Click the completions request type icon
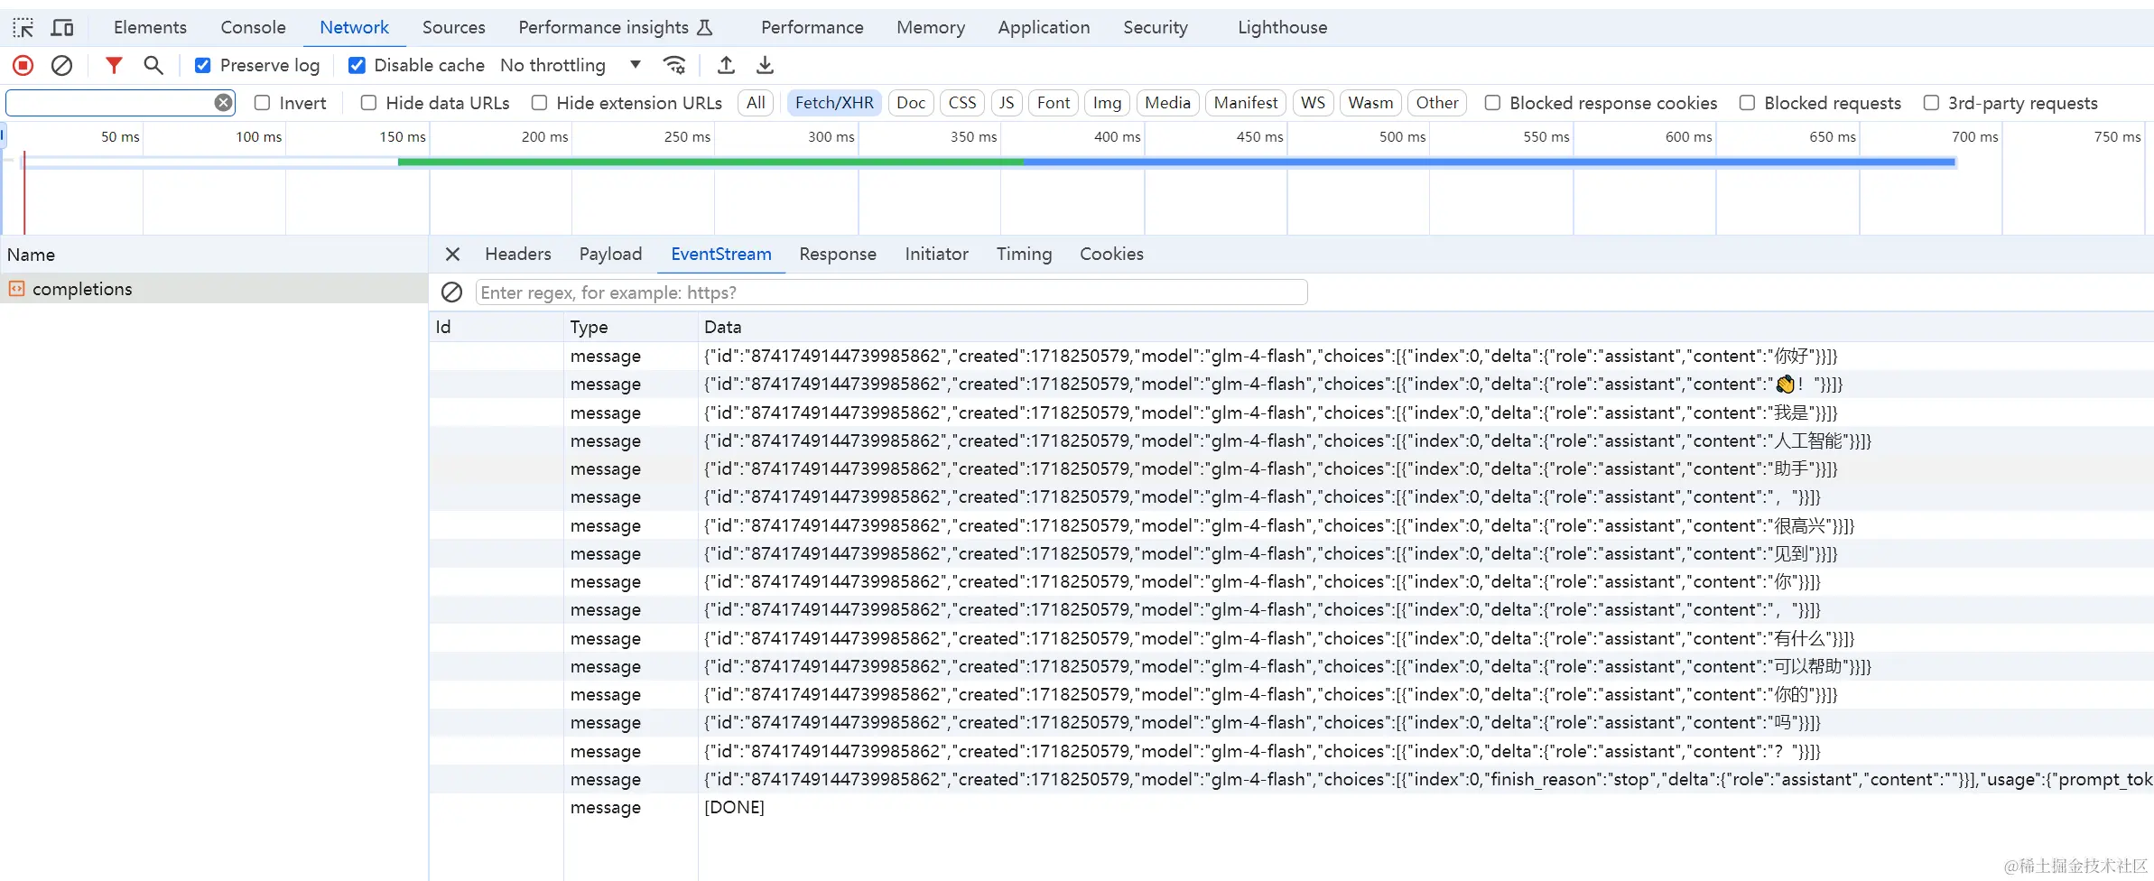The height and width of the screenshot is (881, 2154). tap(16, 289)
